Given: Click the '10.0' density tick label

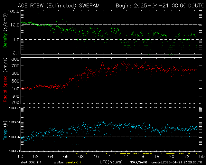Looking at the screenshot, I should (x=15, y=25).
